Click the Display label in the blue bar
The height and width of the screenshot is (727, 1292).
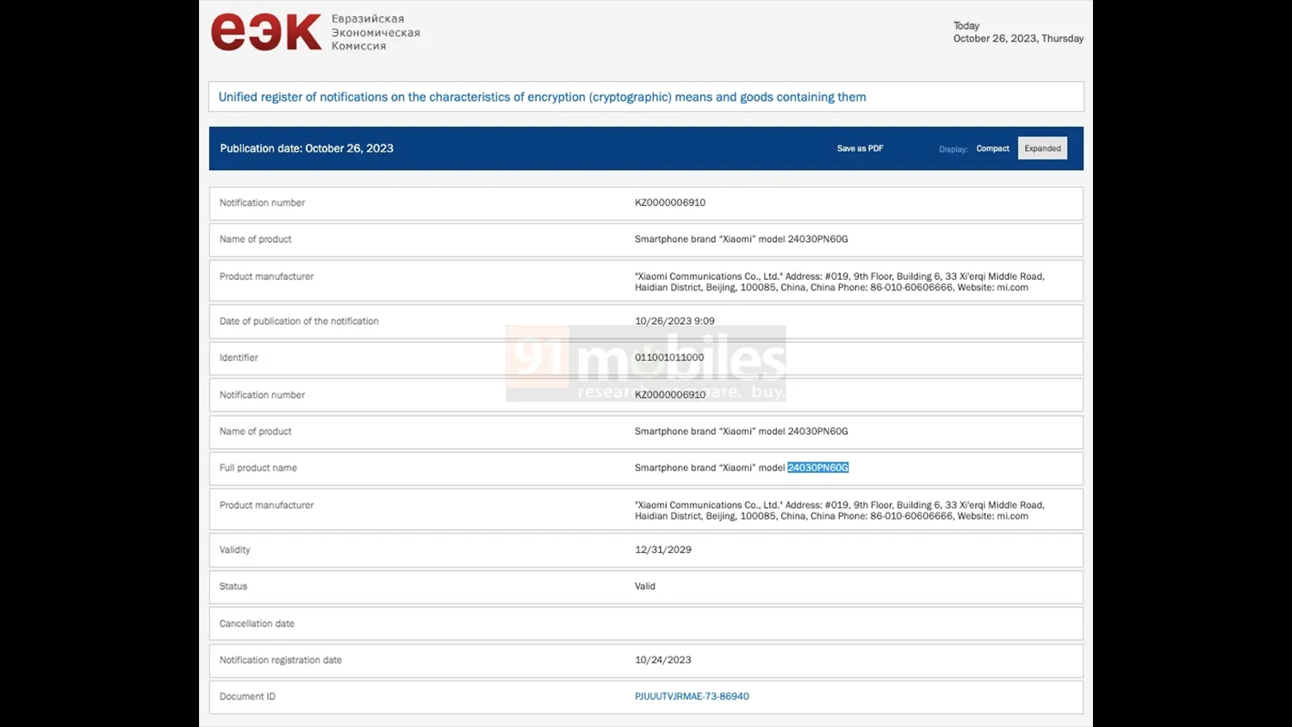953,149
